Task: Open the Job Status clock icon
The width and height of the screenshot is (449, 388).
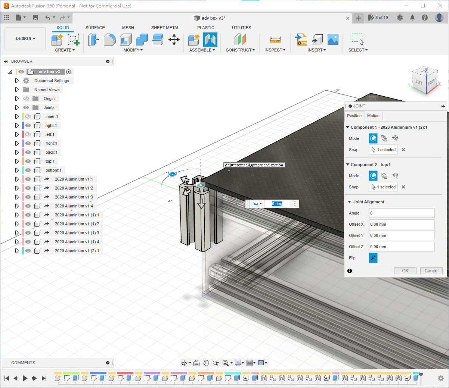Action: pos(400,18)
